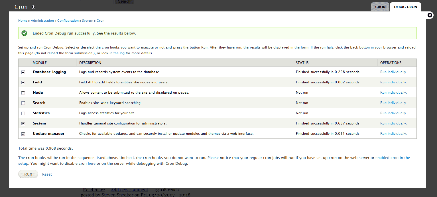Run System cron hook individually
Viewport: 437px width, 197px height.
pyautogui.click(x=393, y=123)
